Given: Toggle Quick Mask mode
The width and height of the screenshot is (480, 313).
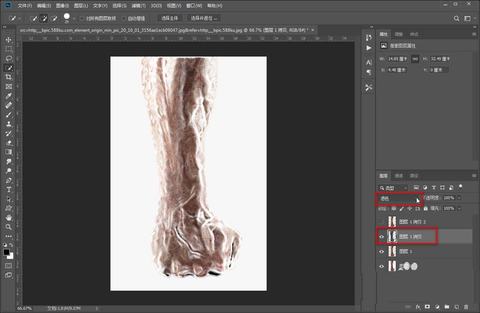Looking at the screenshot, I should [9, 265].
